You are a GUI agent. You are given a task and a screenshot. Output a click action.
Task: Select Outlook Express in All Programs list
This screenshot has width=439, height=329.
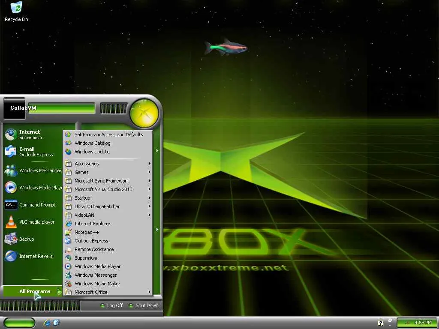pos(108,241)
